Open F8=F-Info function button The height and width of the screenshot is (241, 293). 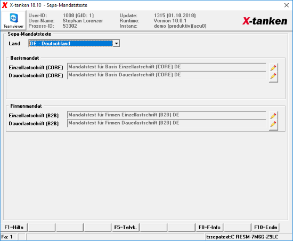coord(209,227)
